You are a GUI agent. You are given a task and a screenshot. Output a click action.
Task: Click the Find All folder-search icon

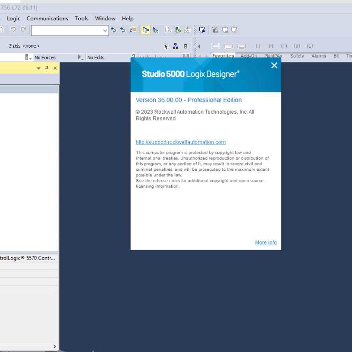click(x=133, y=30)
